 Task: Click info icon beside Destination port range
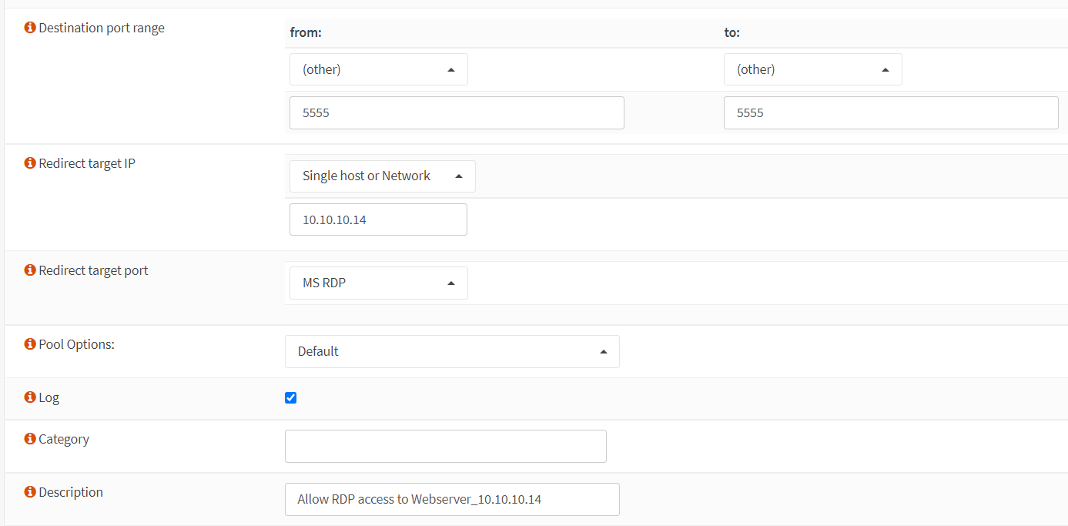pyautogui.click(x=30, y=28)
